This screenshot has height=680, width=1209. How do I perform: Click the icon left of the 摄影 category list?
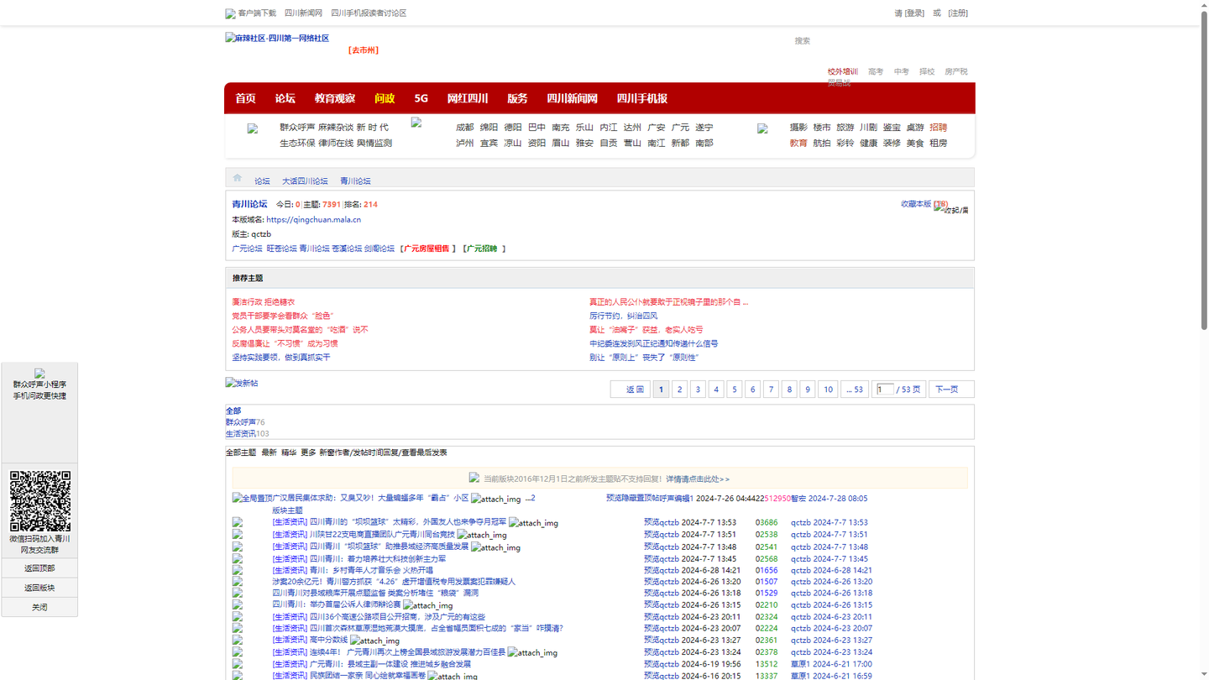(762, 128)
